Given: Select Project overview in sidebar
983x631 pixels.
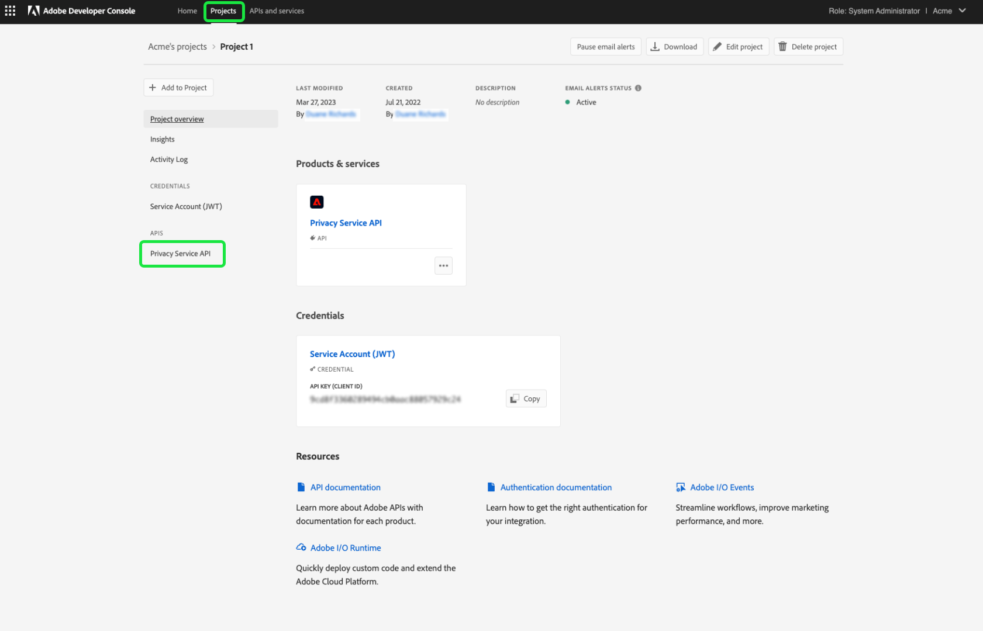Looking at the screenshot, I should [x=211, y=119].
